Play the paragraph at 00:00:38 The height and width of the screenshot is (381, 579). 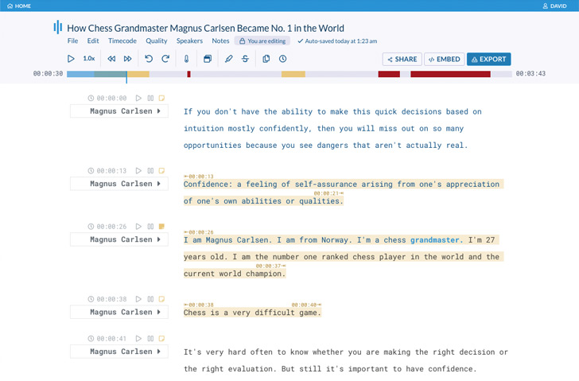tap(138, 299)
